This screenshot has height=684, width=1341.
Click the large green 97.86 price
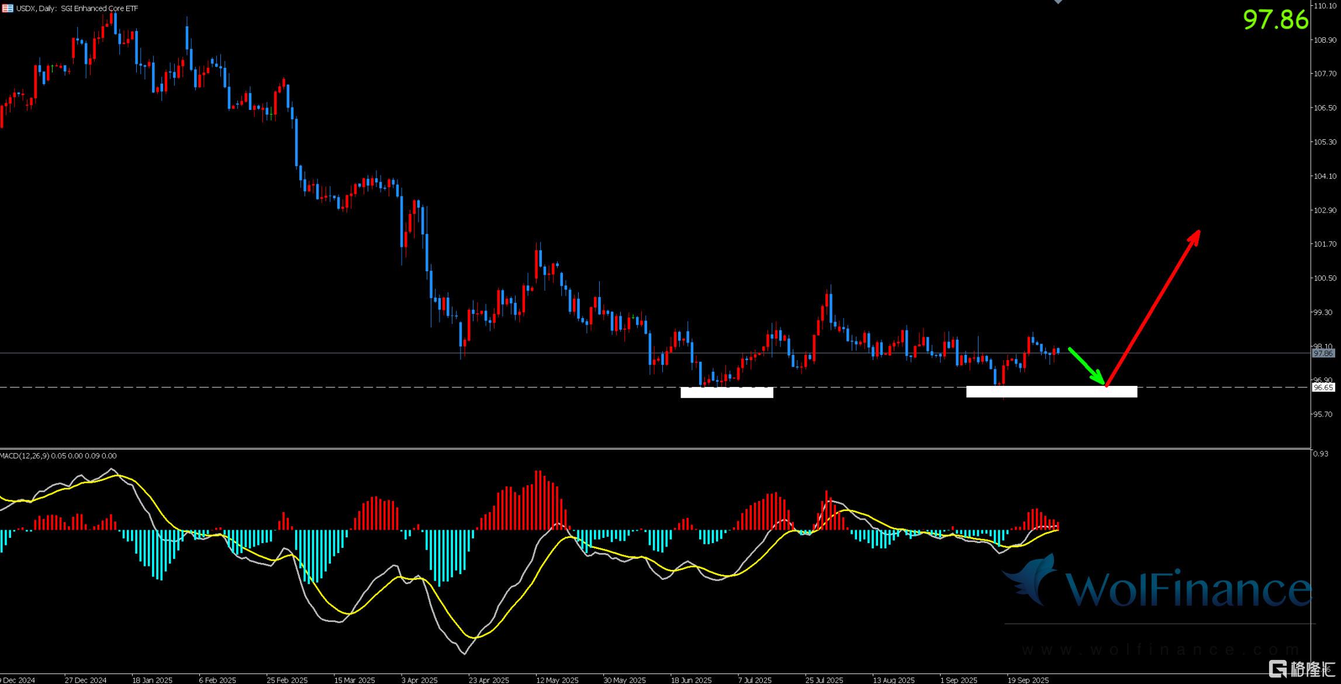tap(1275, 20)
